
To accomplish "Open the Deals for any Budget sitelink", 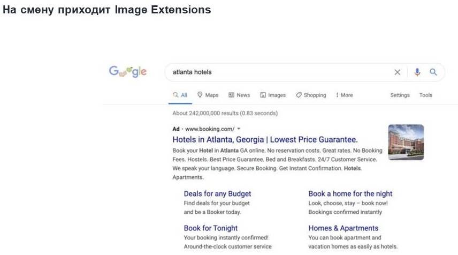I will [217, 193].
